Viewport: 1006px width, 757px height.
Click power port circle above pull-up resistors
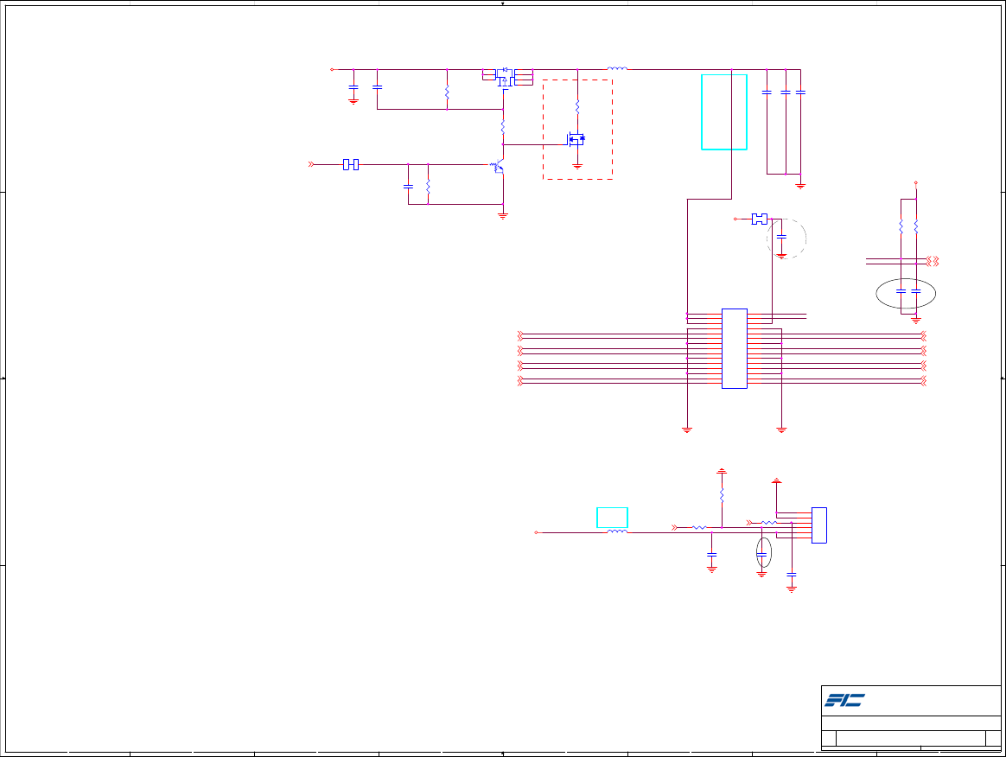[x=916, y=183]
